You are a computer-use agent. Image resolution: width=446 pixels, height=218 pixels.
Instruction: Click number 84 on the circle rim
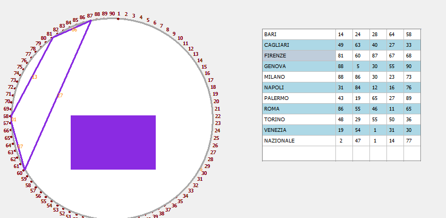point(69,23)
